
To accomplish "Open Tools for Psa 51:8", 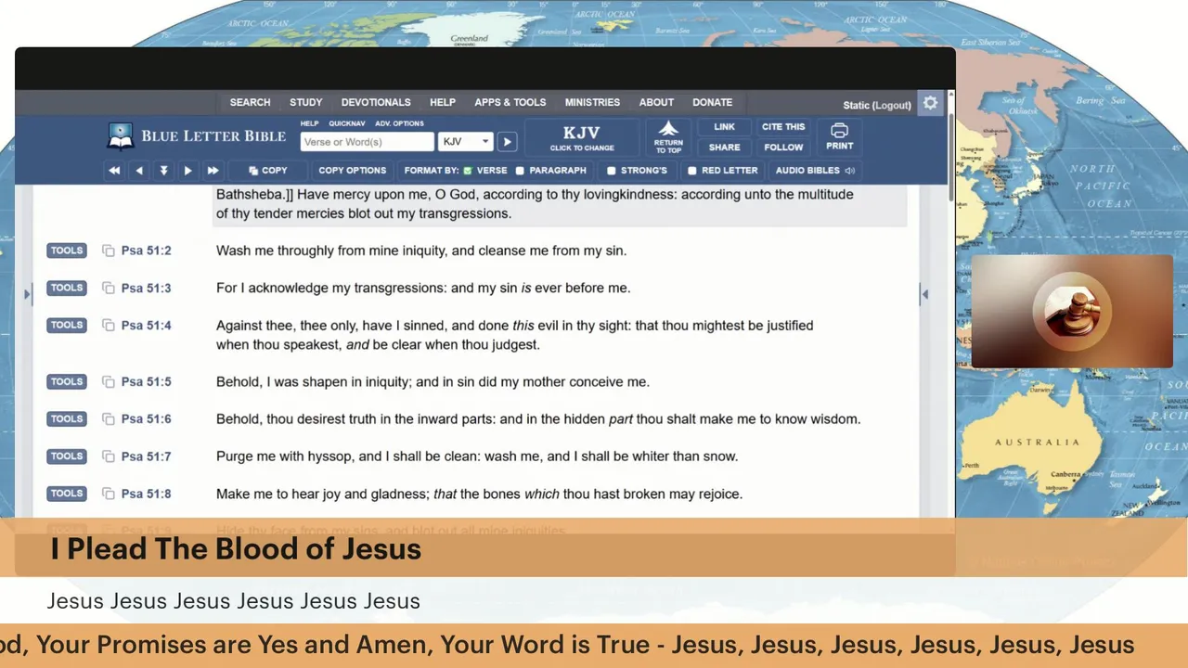I will 67,494.
